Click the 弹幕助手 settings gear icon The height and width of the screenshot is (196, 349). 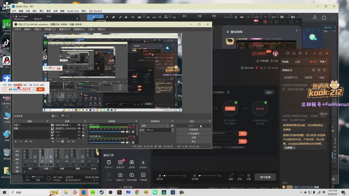319,70
